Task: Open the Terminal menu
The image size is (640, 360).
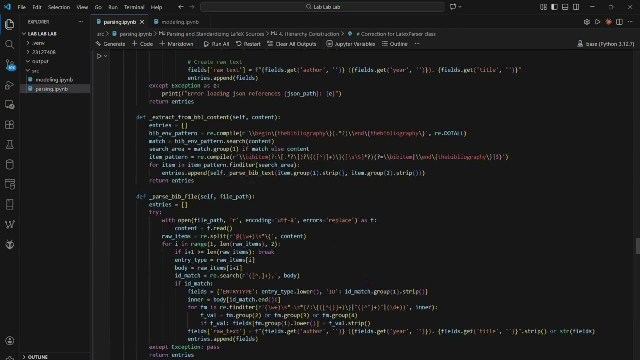Action: click(134, 7)
